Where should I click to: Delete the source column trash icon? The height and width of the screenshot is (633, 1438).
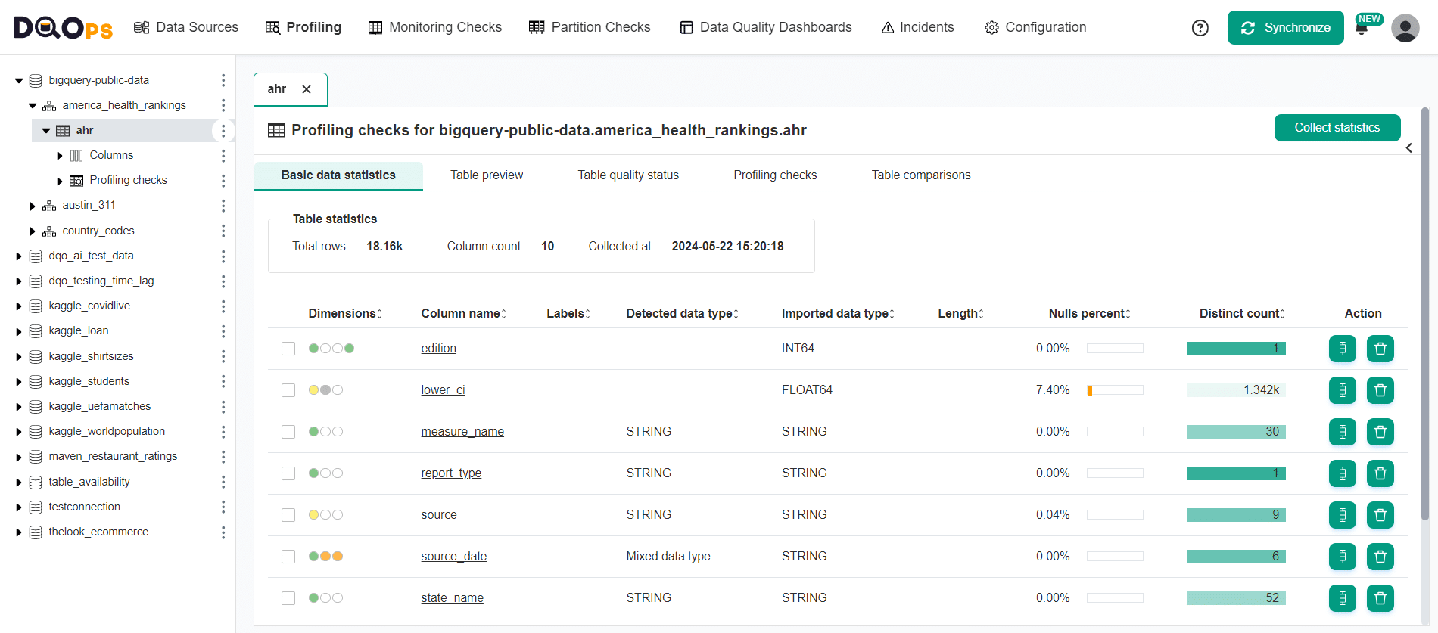[1380, 515]
